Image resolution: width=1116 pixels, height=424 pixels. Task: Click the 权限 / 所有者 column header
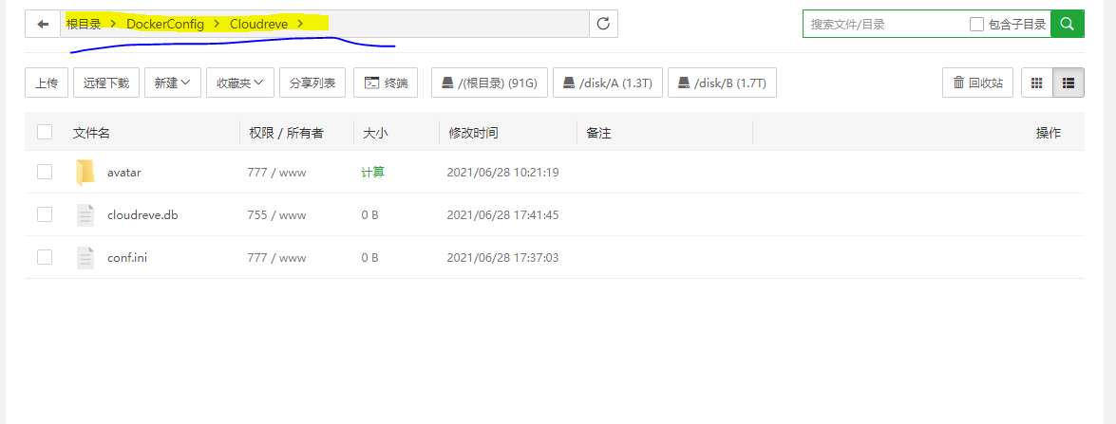pyautogui.click(x=286, y=133)
